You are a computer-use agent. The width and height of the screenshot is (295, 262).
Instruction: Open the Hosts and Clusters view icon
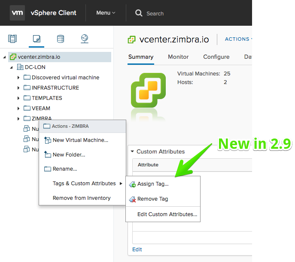[x=12, y=39]
